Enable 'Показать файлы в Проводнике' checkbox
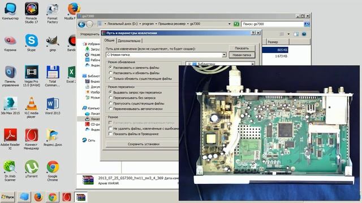 [x=110, y=134]
